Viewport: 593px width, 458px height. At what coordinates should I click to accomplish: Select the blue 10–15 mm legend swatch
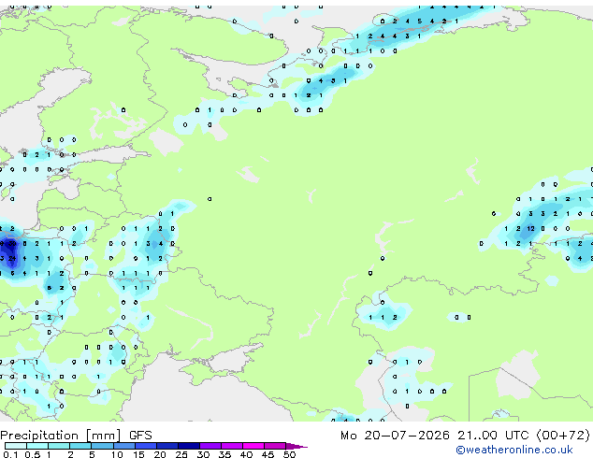click(124, 446)
